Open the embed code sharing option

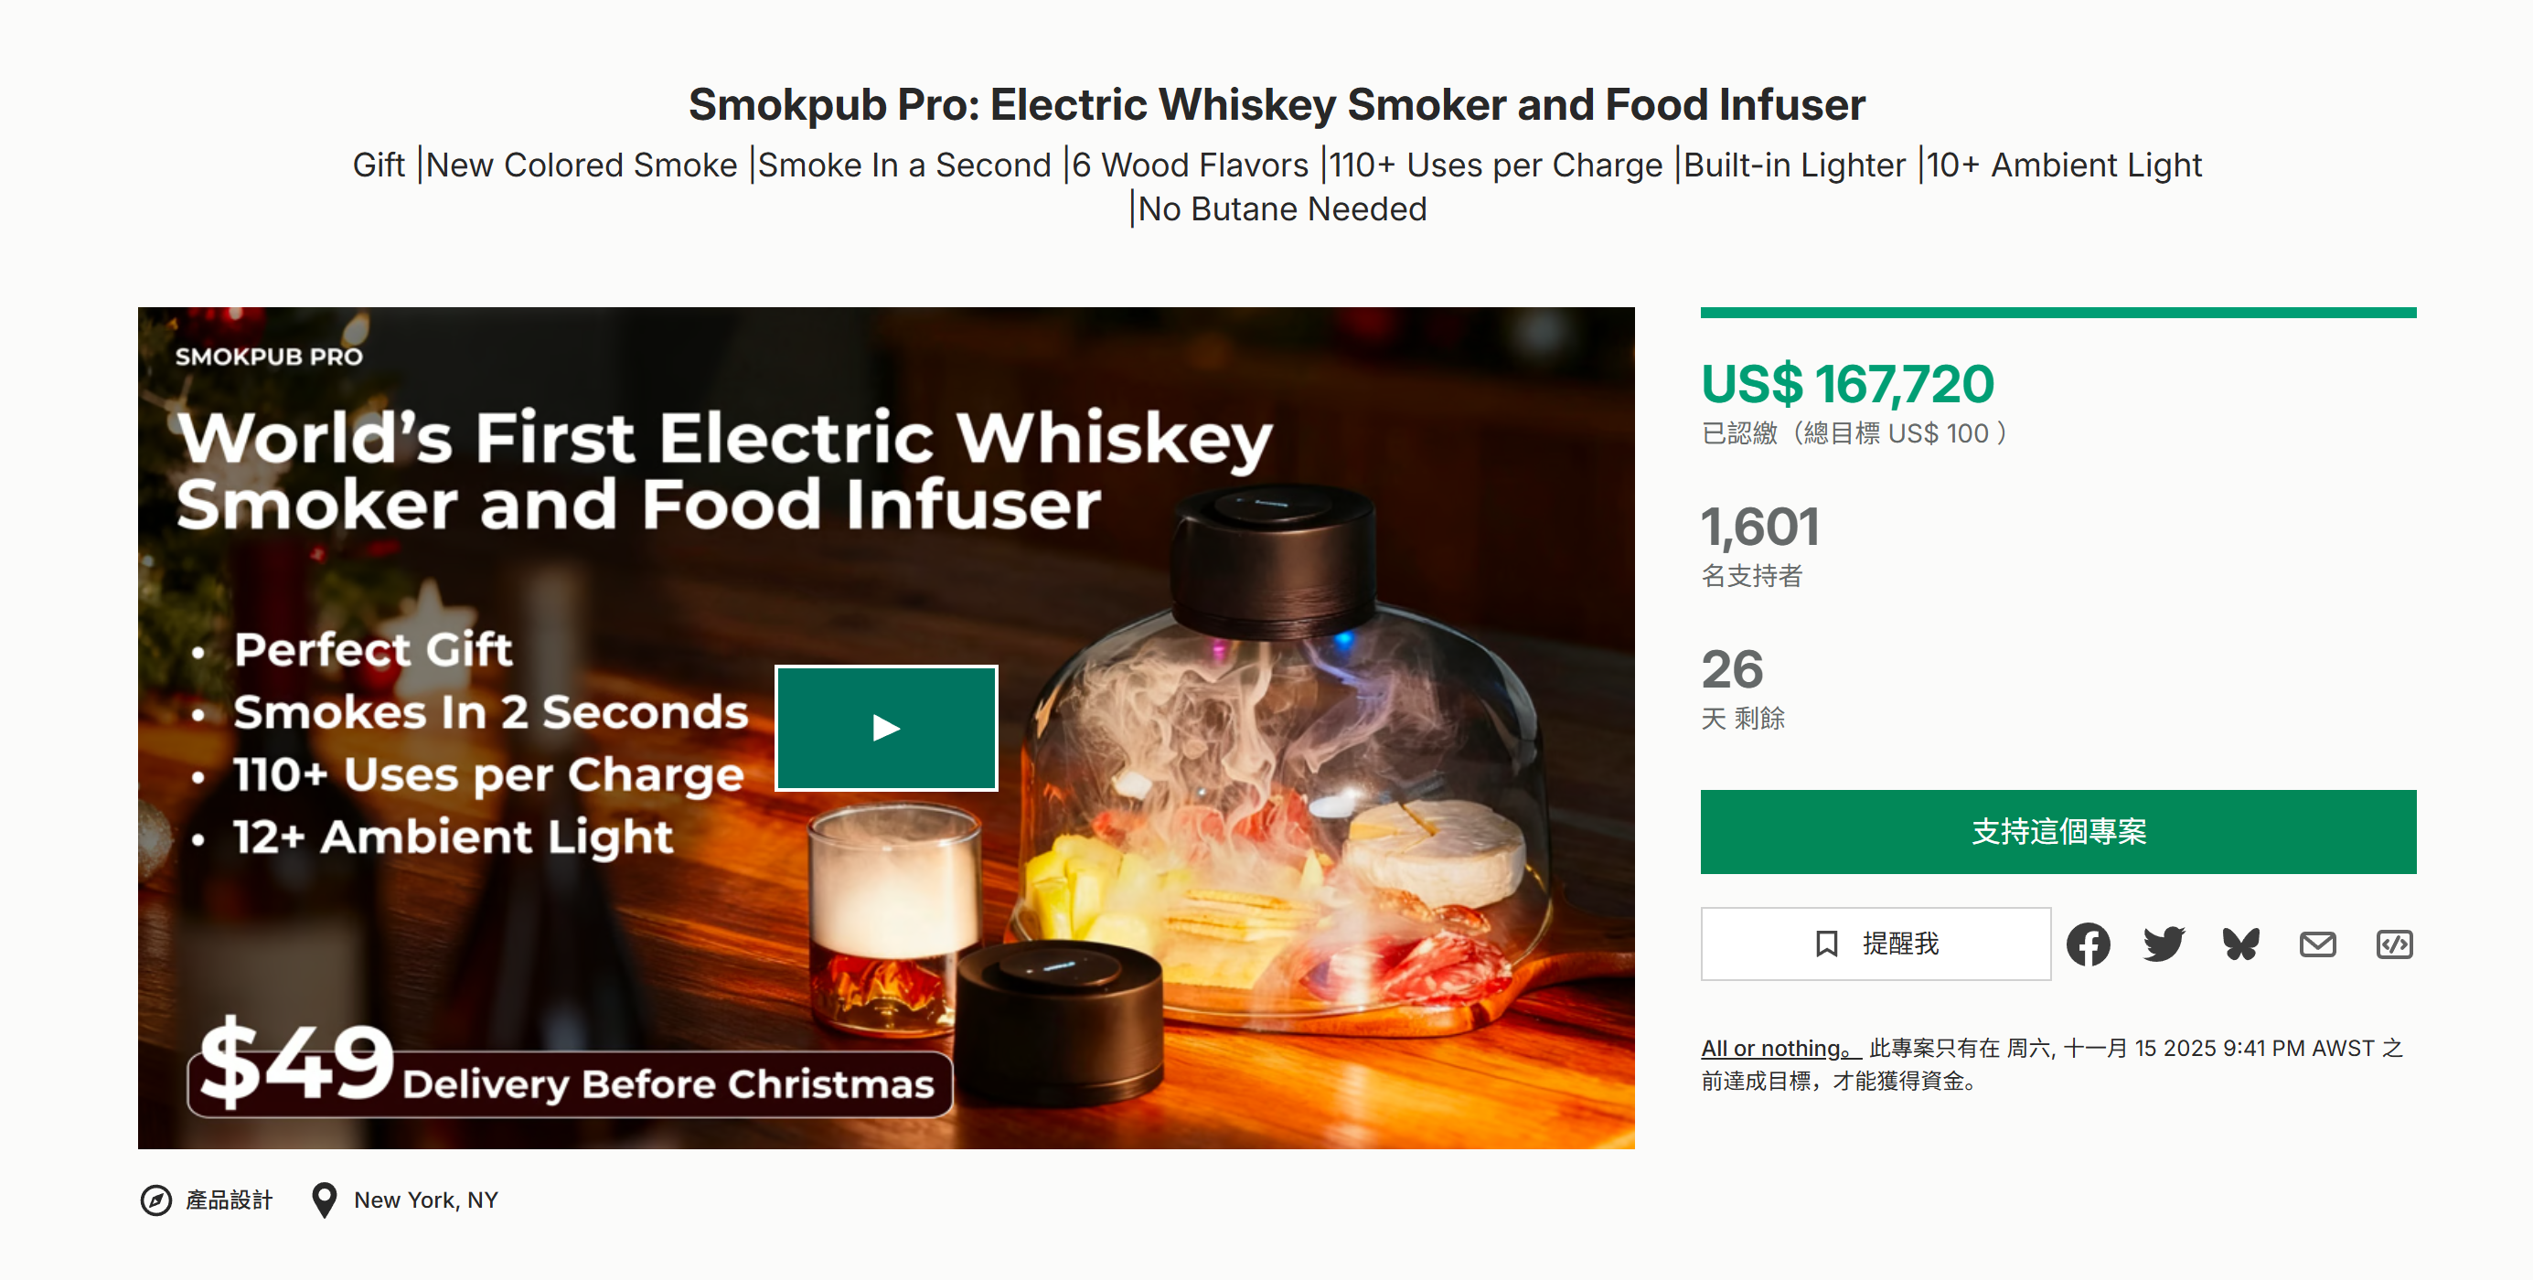point(2394,944)
